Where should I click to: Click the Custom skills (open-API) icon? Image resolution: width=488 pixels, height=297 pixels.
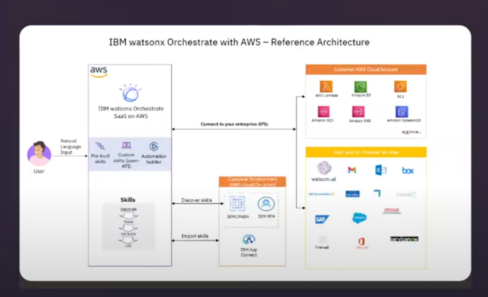tap(126, 145)
